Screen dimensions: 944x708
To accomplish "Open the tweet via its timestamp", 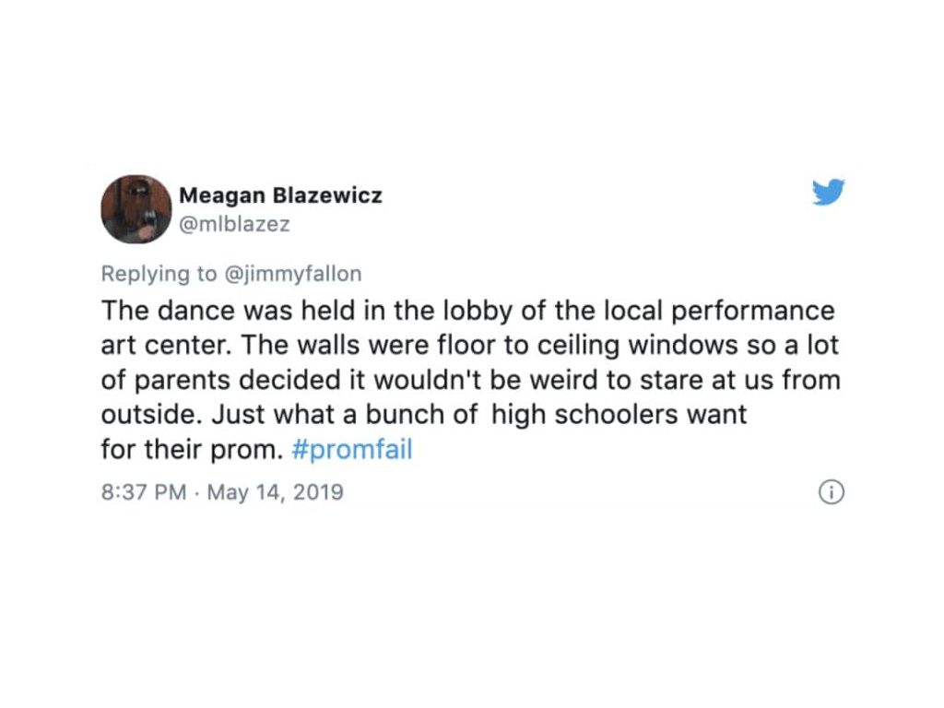I will (x=220, y=492).
